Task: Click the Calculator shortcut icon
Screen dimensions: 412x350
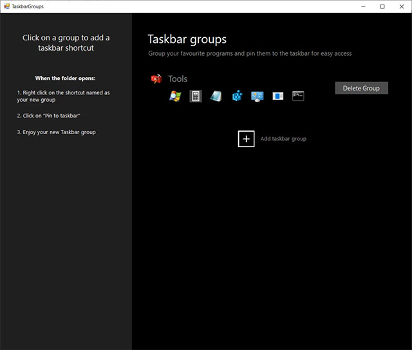Action: tap(196, 96)
